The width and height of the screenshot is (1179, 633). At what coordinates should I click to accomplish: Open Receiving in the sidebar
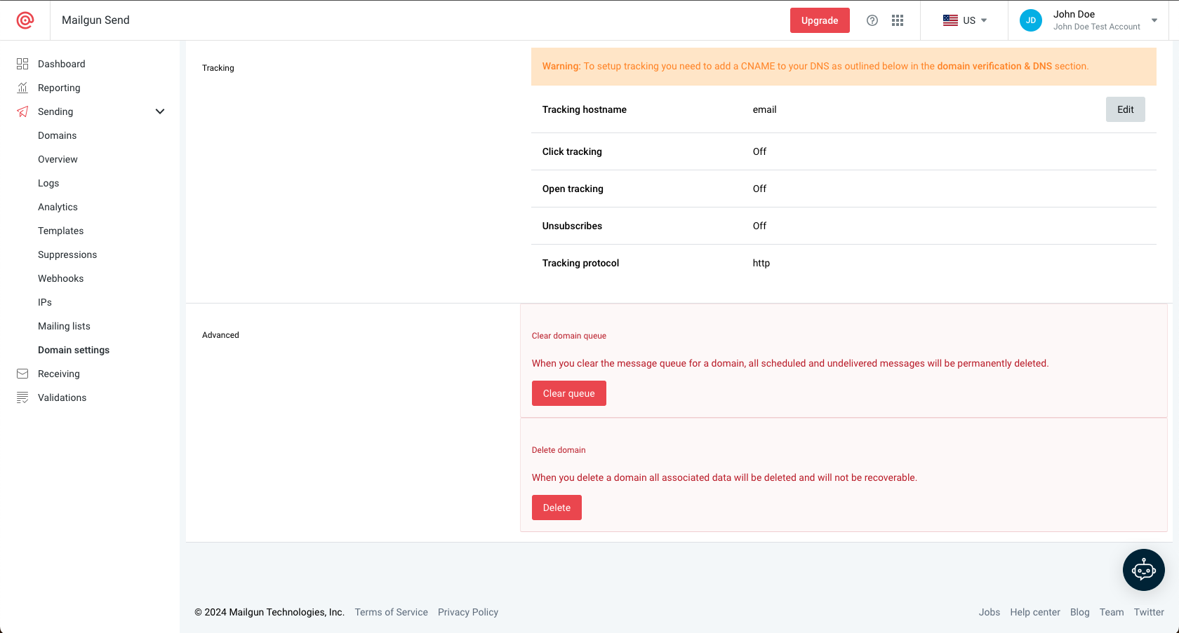point(59,374)
